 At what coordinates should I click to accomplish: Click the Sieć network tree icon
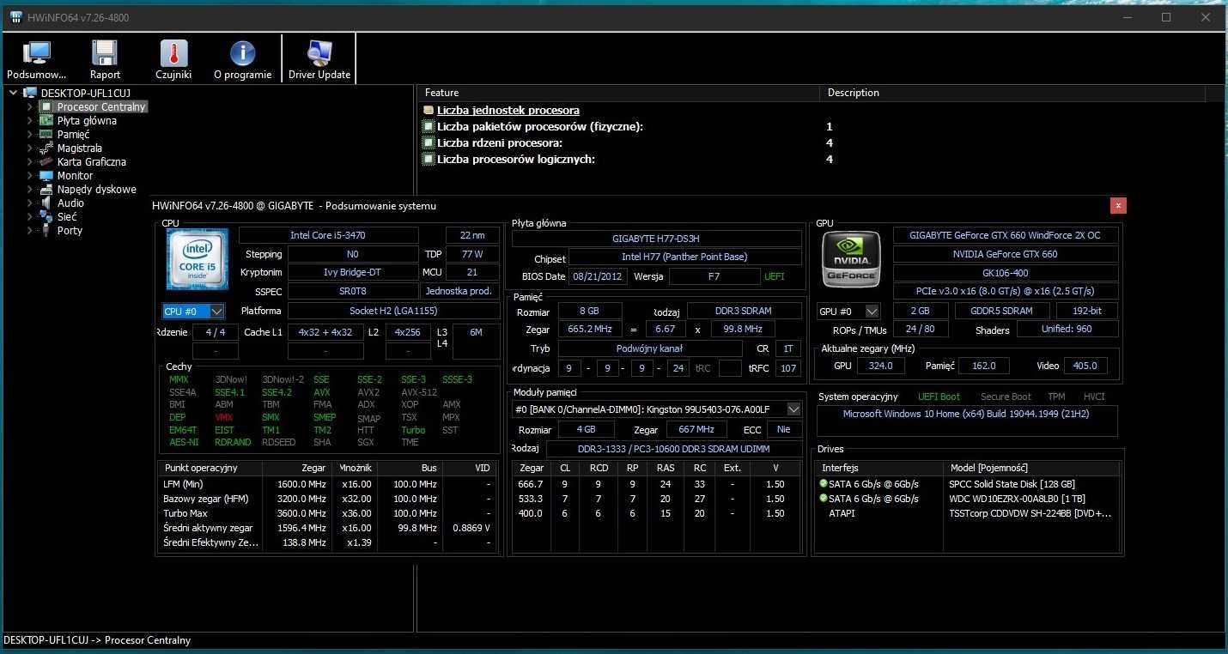pos(46,217)
